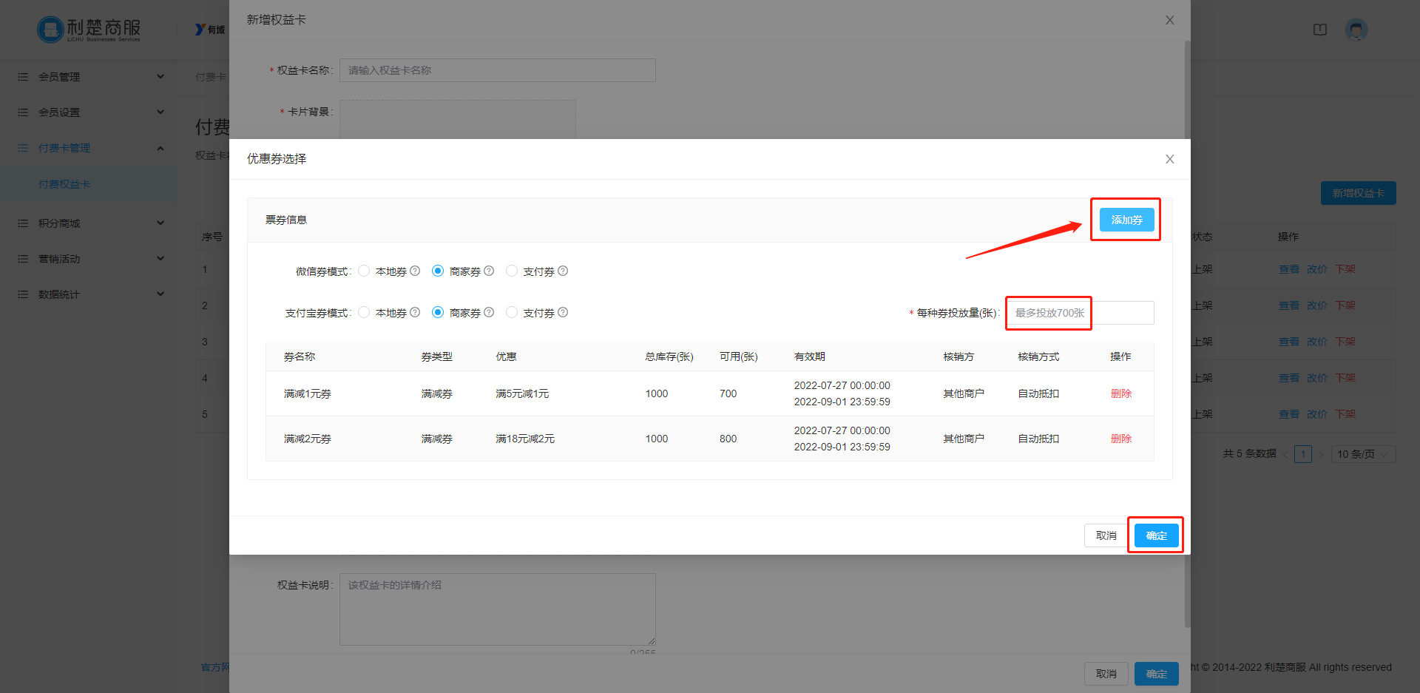Image resolution: width=1420 pixels, height=693 pixels.
Task: Select 本地券 for 支付宝券模式
Action: [x=364, y=312]
